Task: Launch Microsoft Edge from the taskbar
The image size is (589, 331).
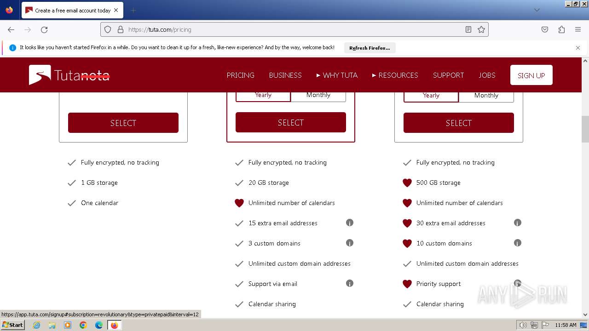Action: point(99,325)
